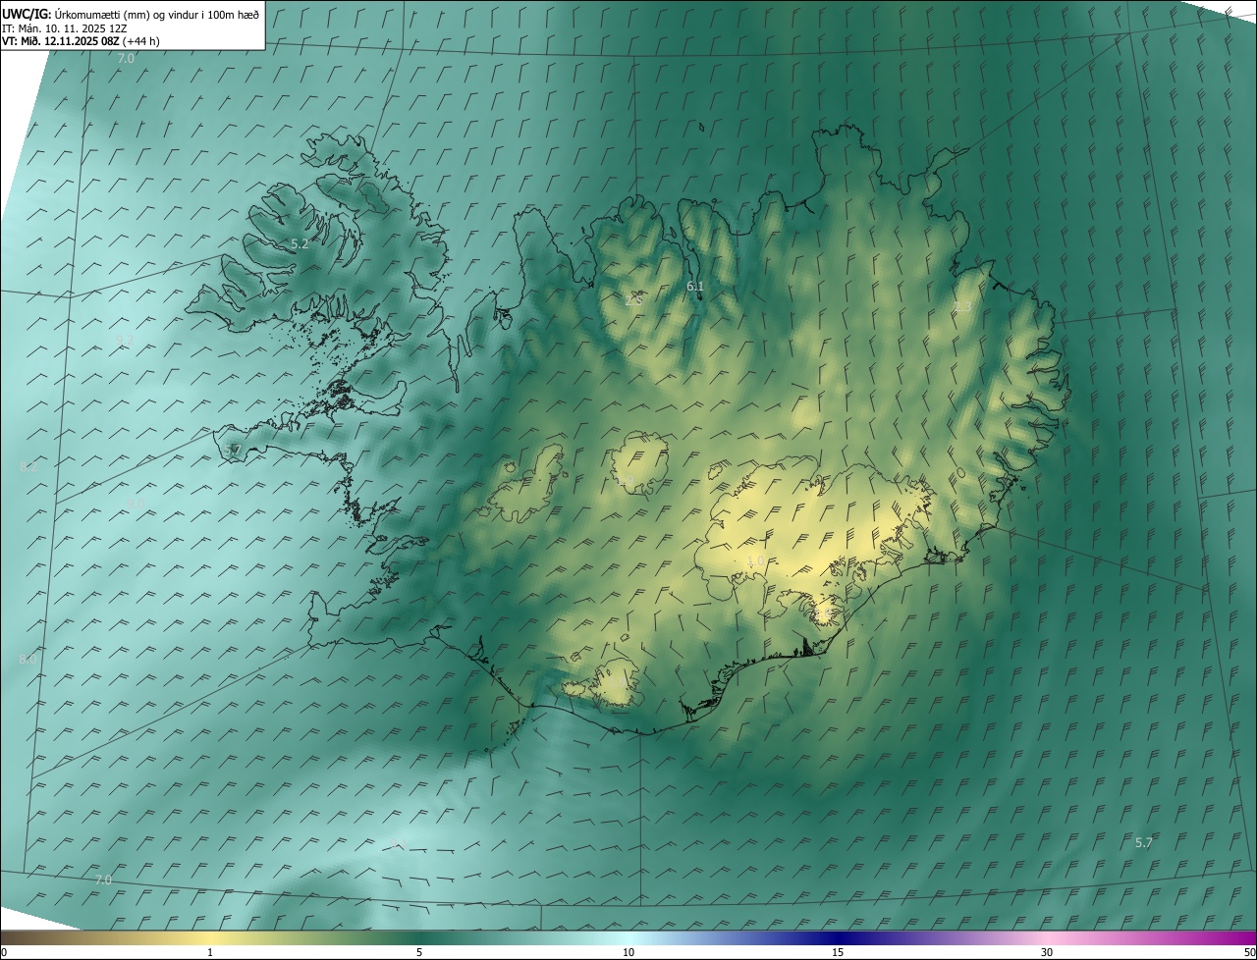Image resolution: width=1257 pixels, height=960 pixels.
Task: Click the 10 tick on the color scale
Action: coord(628,952)
